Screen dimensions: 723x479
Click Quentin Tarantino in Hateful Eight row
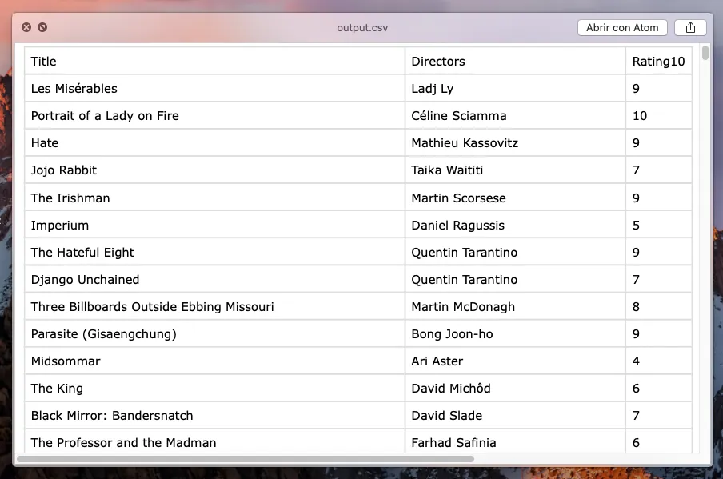click(x=515, y=252)
